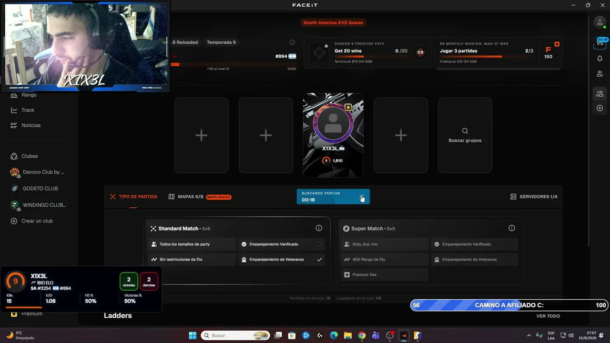Viewport: 610px width, 343px height.
Task: Click the South America 5V5 Queue pill
Action: [x=333, y=22]
